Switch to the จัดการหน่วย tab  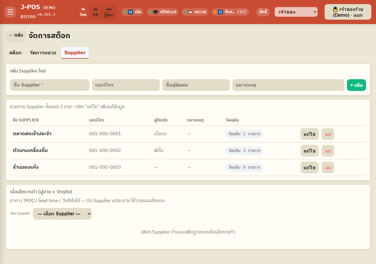coord(43,53)
